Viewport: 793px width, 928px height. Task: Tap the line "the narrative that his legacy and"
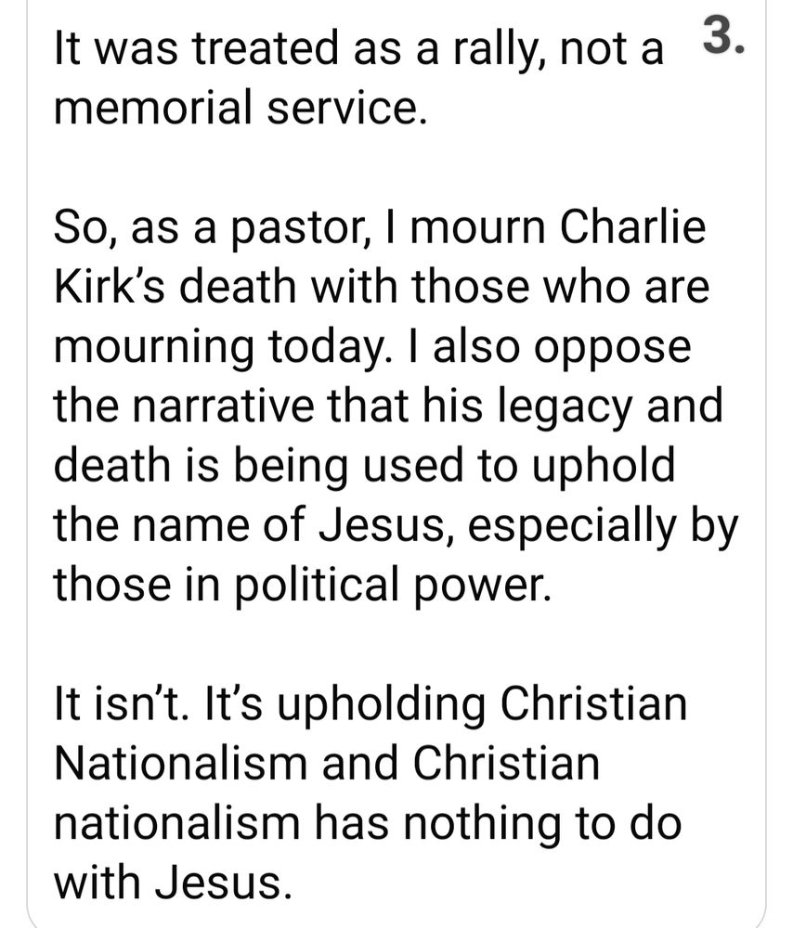click(388, 406)
